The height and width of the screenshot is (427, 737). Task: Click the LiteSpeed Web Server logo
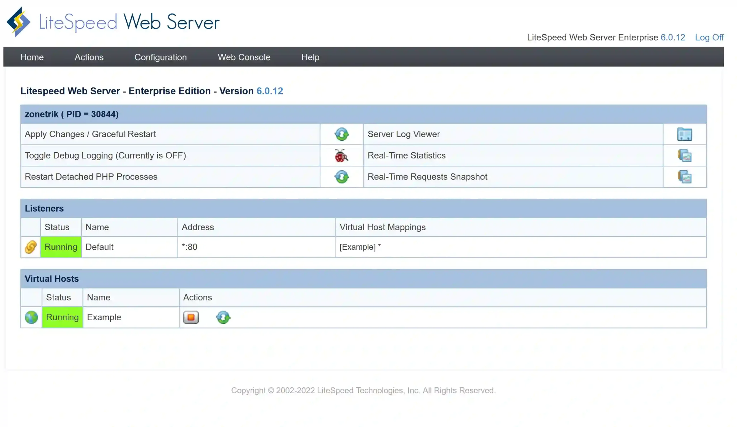[113, 22]
